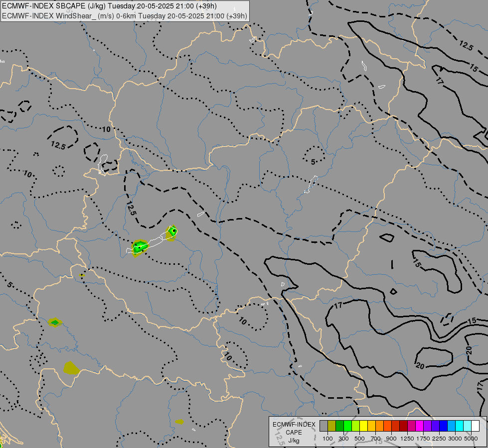Click the 'CAPE' label in the legend
Image resolution: width=488 pixels, height=448 pixels.
(x=294, y=433)
